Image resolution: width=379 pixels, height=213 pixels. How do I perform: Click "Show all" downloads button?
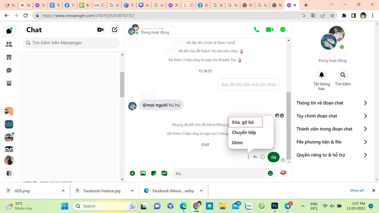[356, 190]
